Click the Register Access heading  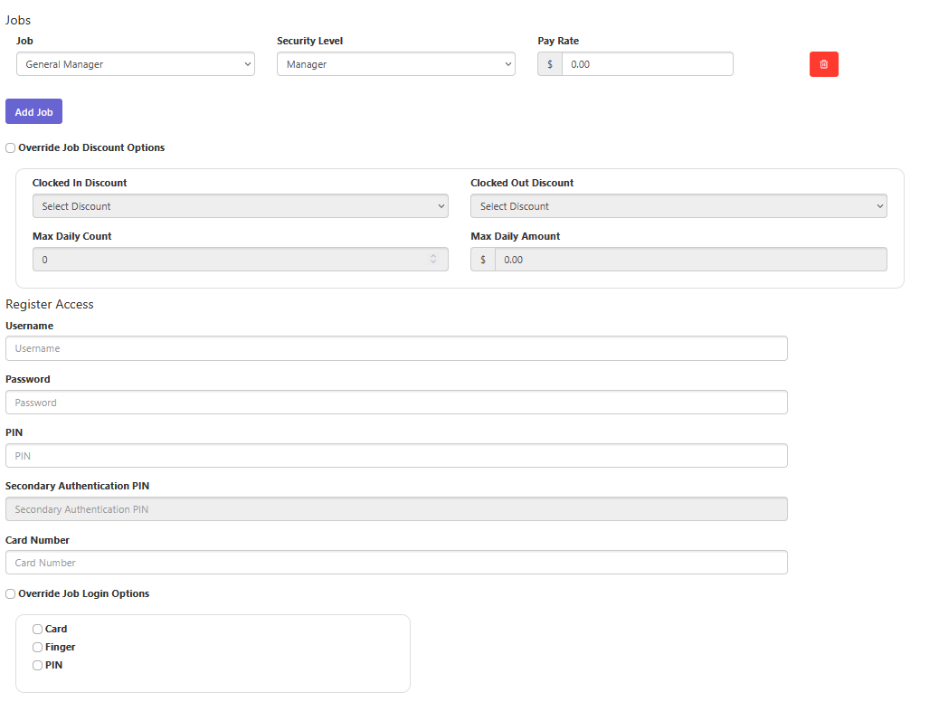50,304
